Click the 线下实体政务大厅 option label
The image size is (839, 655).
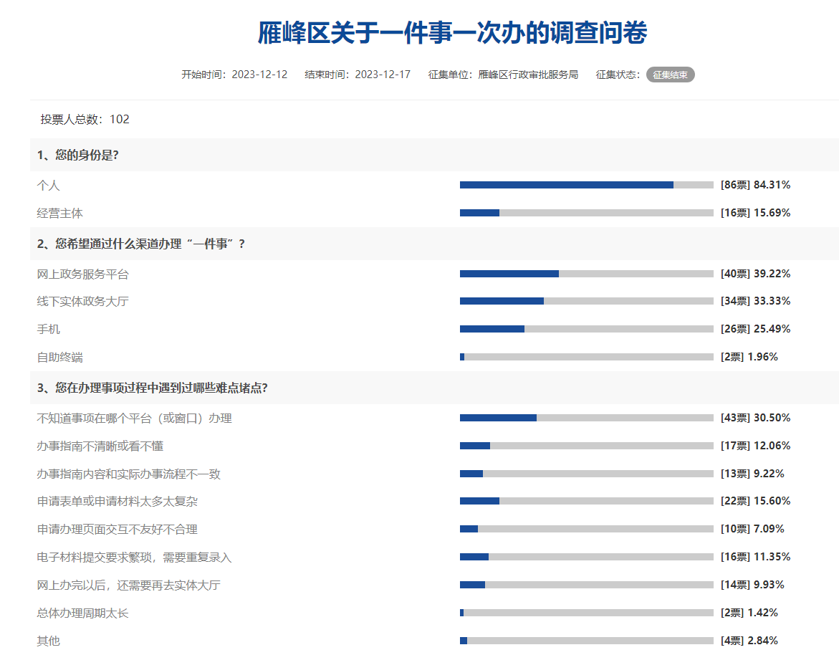click(x=83, y=301)
